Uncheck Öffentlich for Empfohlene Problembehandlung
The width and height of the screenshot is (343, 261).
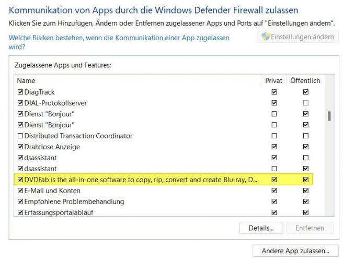point(306,201)
